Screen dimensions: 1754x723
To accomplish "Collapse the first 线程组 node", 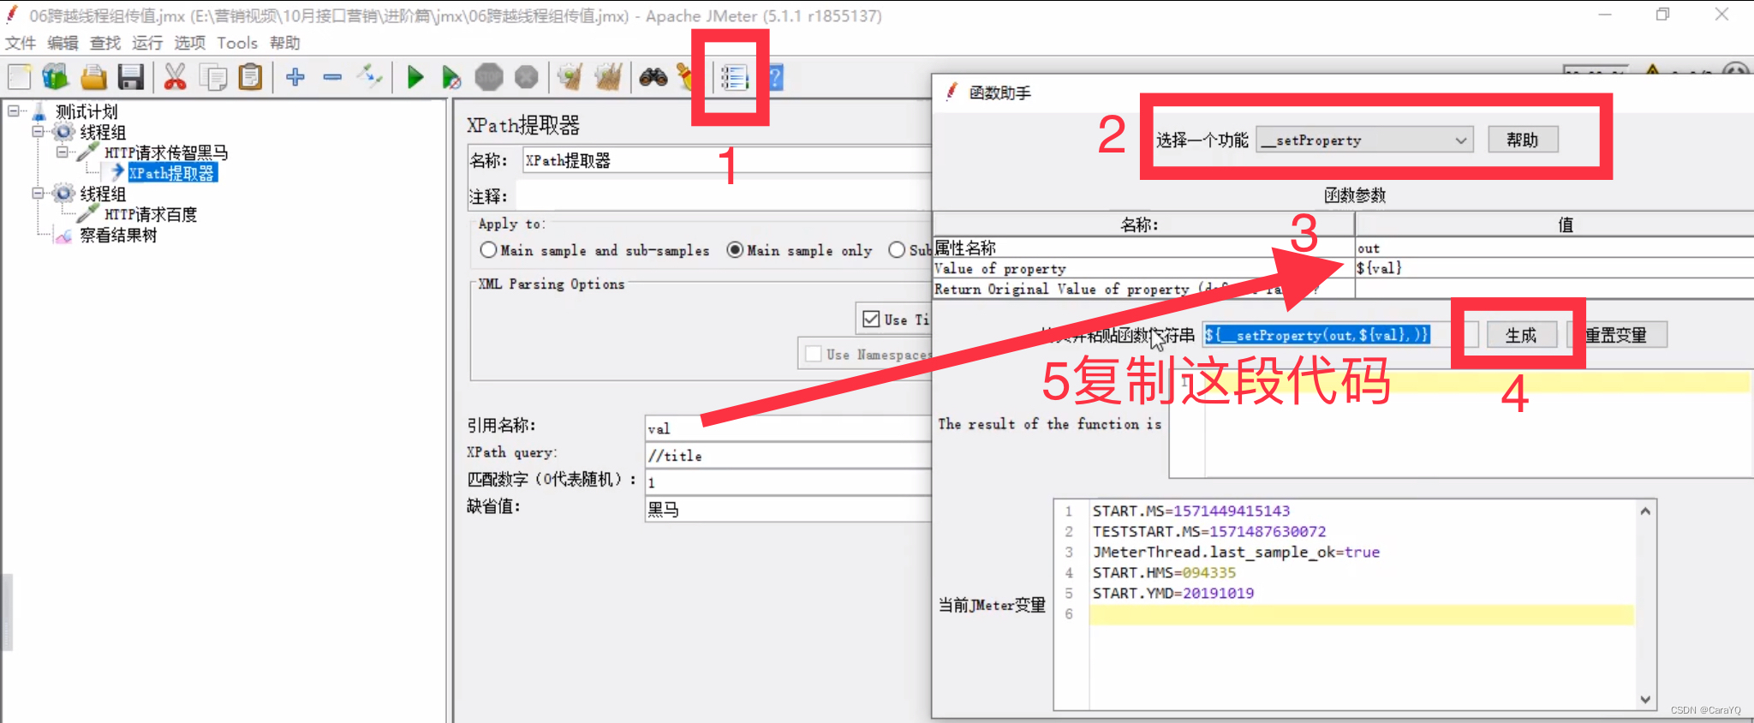I will [39, 132].
